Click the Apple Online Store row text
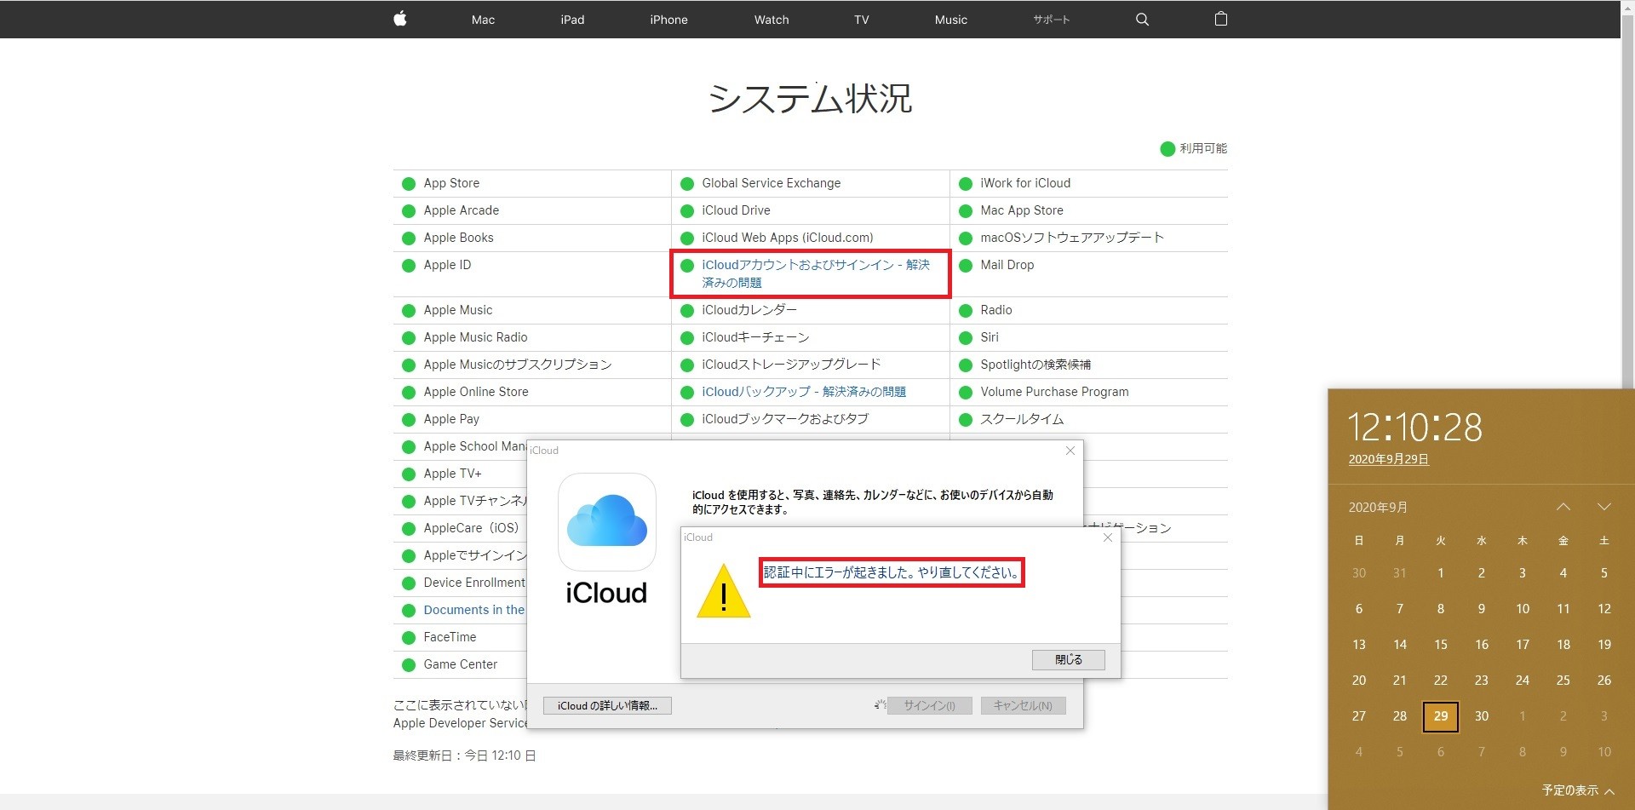The image size is (1635, 810). (x=476, y=392)
